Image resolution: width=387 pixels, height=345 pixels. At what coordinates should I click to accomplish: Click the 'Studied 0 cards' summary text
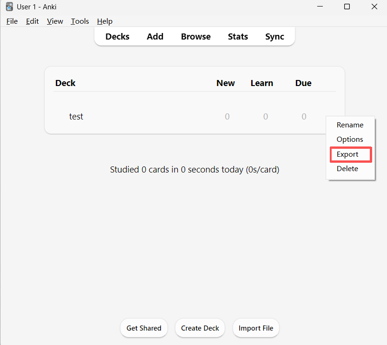(194, 170)
